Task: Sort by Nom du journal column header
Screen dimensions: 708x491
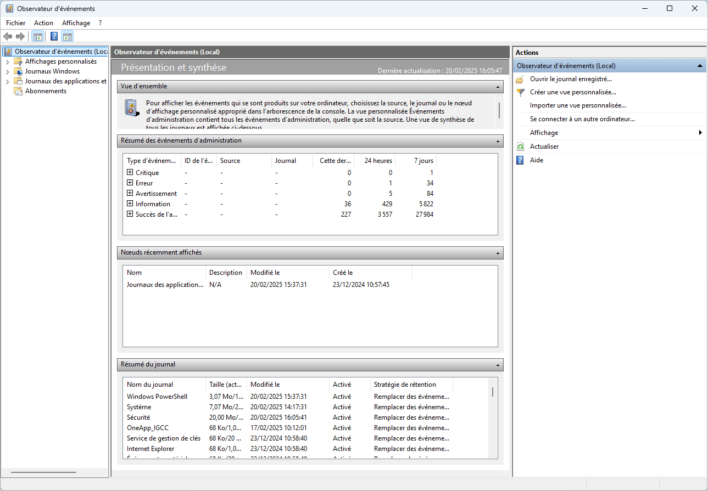Action: pos(165,385)
